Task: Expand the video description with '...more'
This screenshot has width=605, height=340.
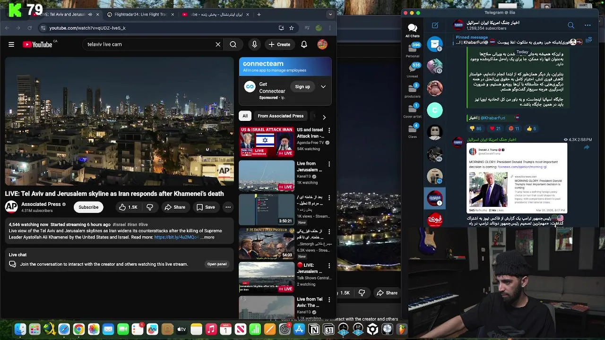Action: (x=207, y=238)
